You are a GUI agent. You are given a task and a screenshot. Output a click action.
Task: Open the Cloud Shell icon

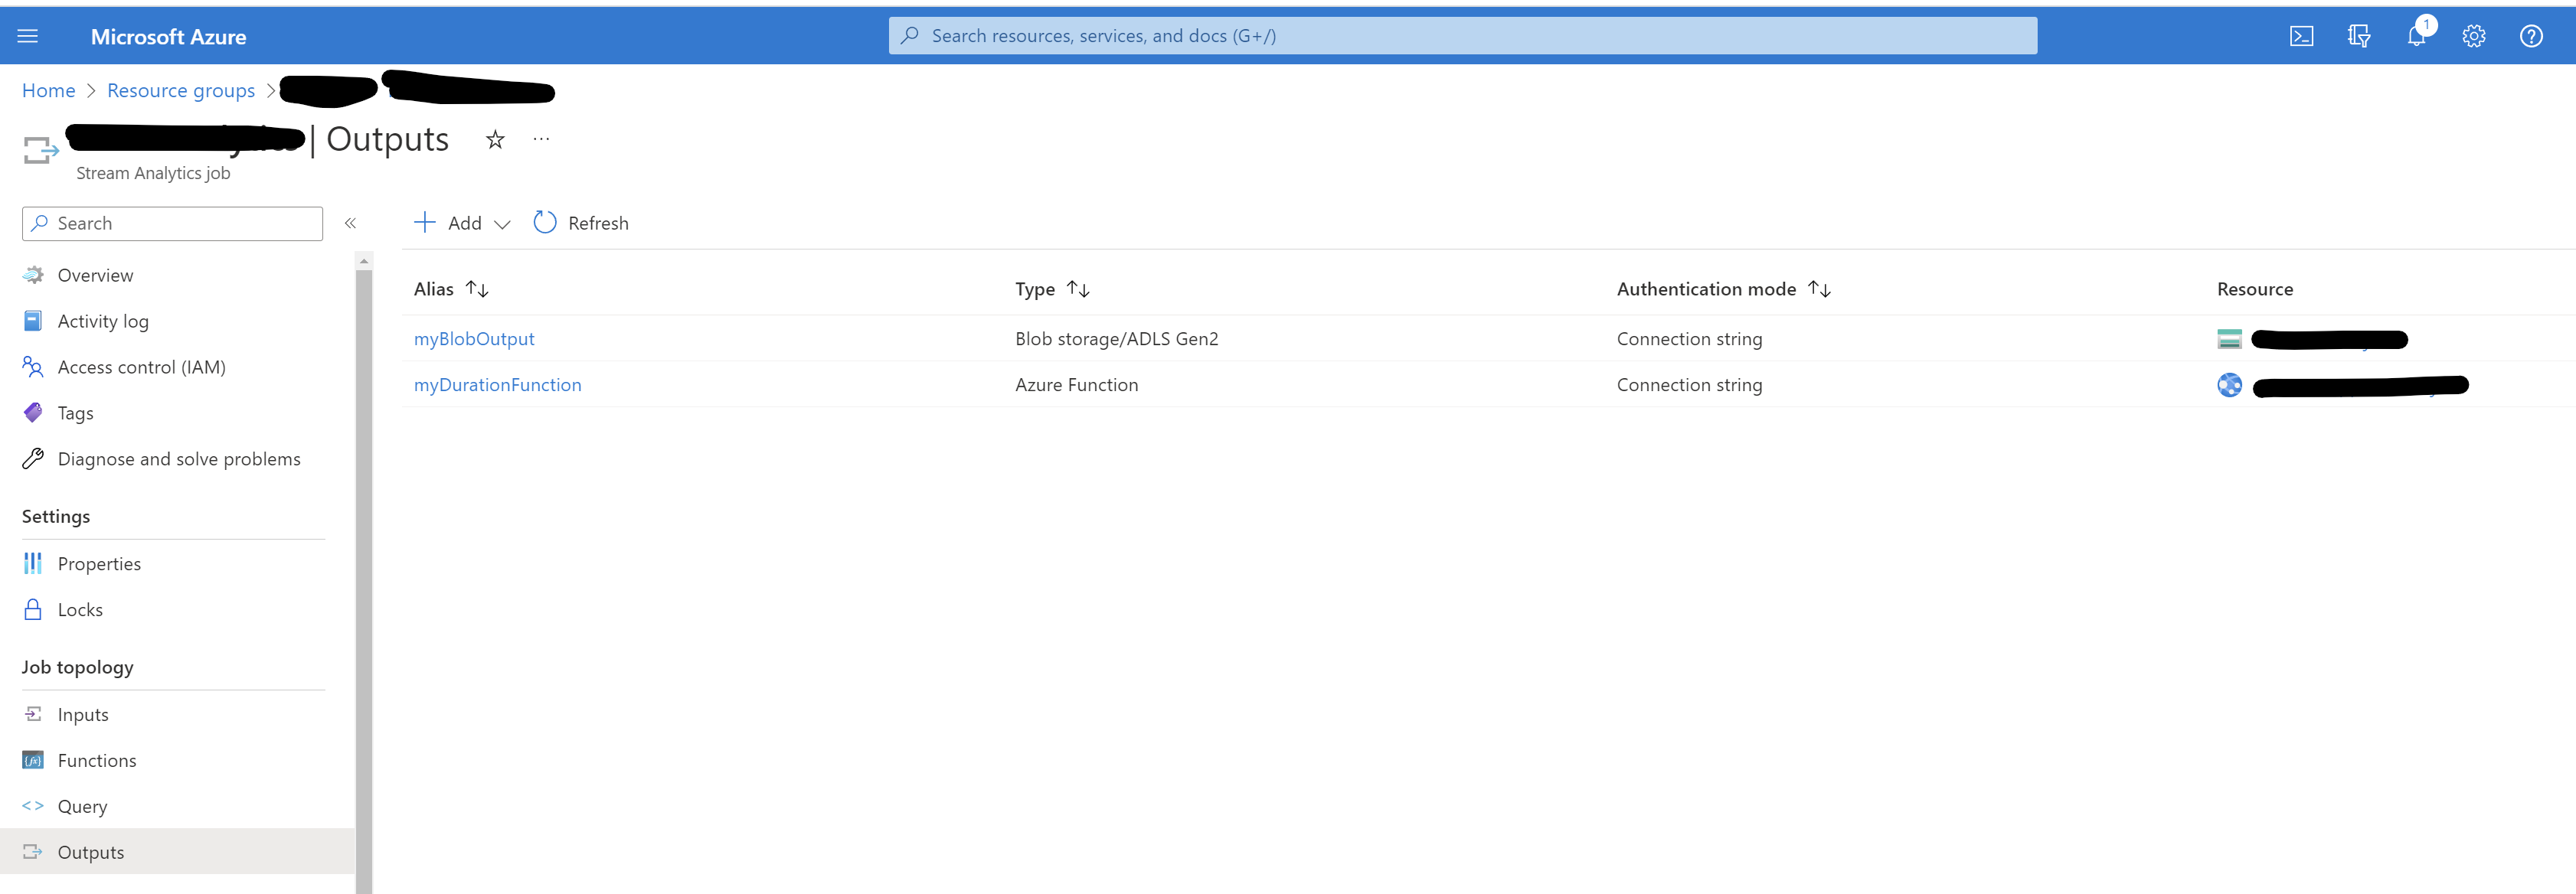pos(2301,36)
